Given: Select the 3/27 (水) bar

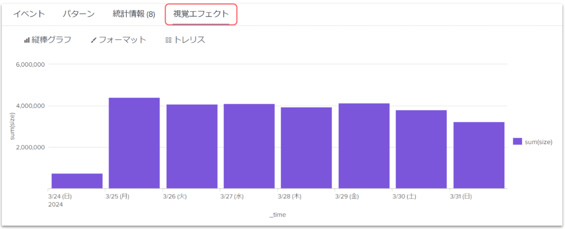Looking at the screenshot, I should (249, 146).
